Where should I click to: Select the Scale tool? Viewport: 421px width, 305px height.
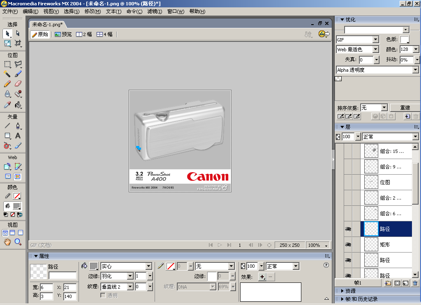(7, 43)
